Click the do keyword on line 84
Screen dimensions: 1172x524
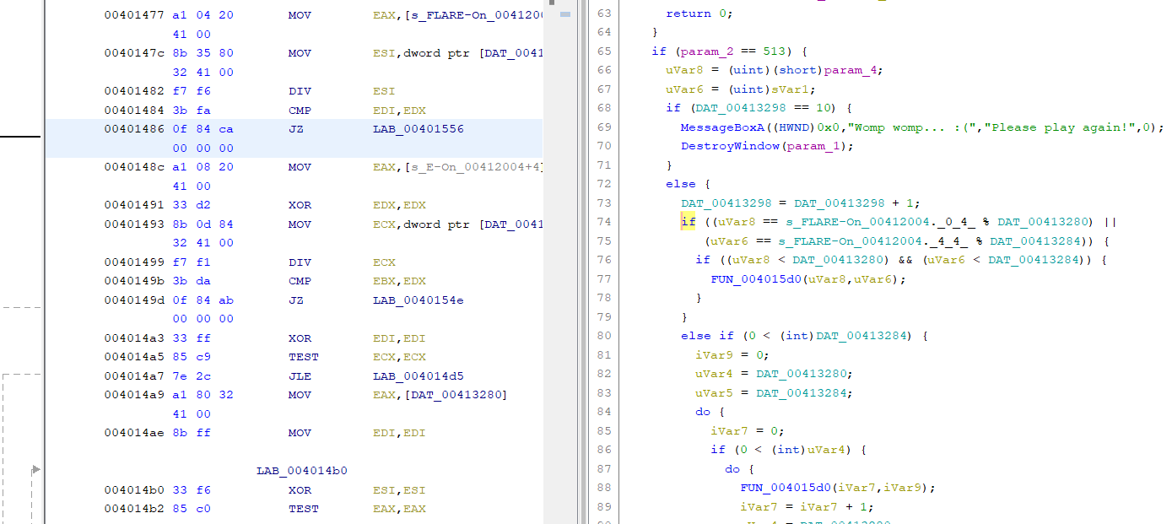(703, 412)
